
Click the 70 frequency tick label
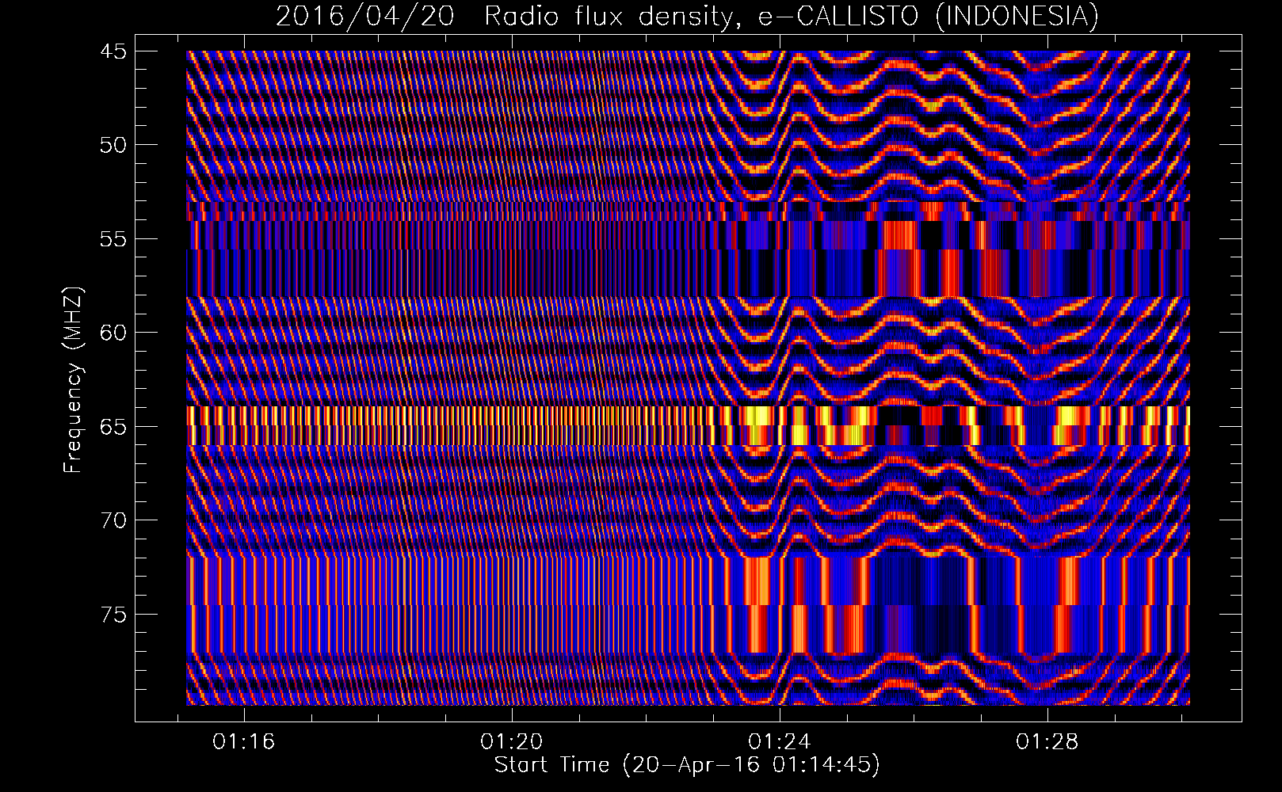[113, 520]
